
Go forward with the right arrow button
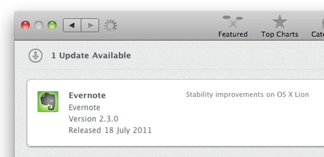click(90, 26)
